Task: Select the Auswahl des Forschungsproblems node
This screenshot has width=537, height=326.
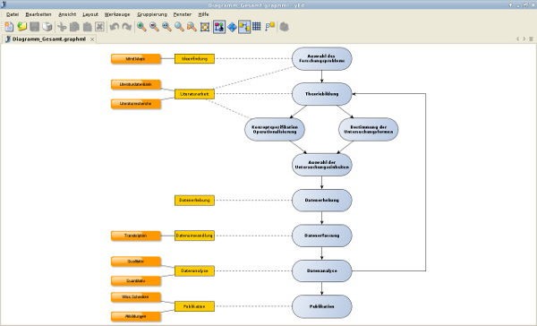Action: 321,58
